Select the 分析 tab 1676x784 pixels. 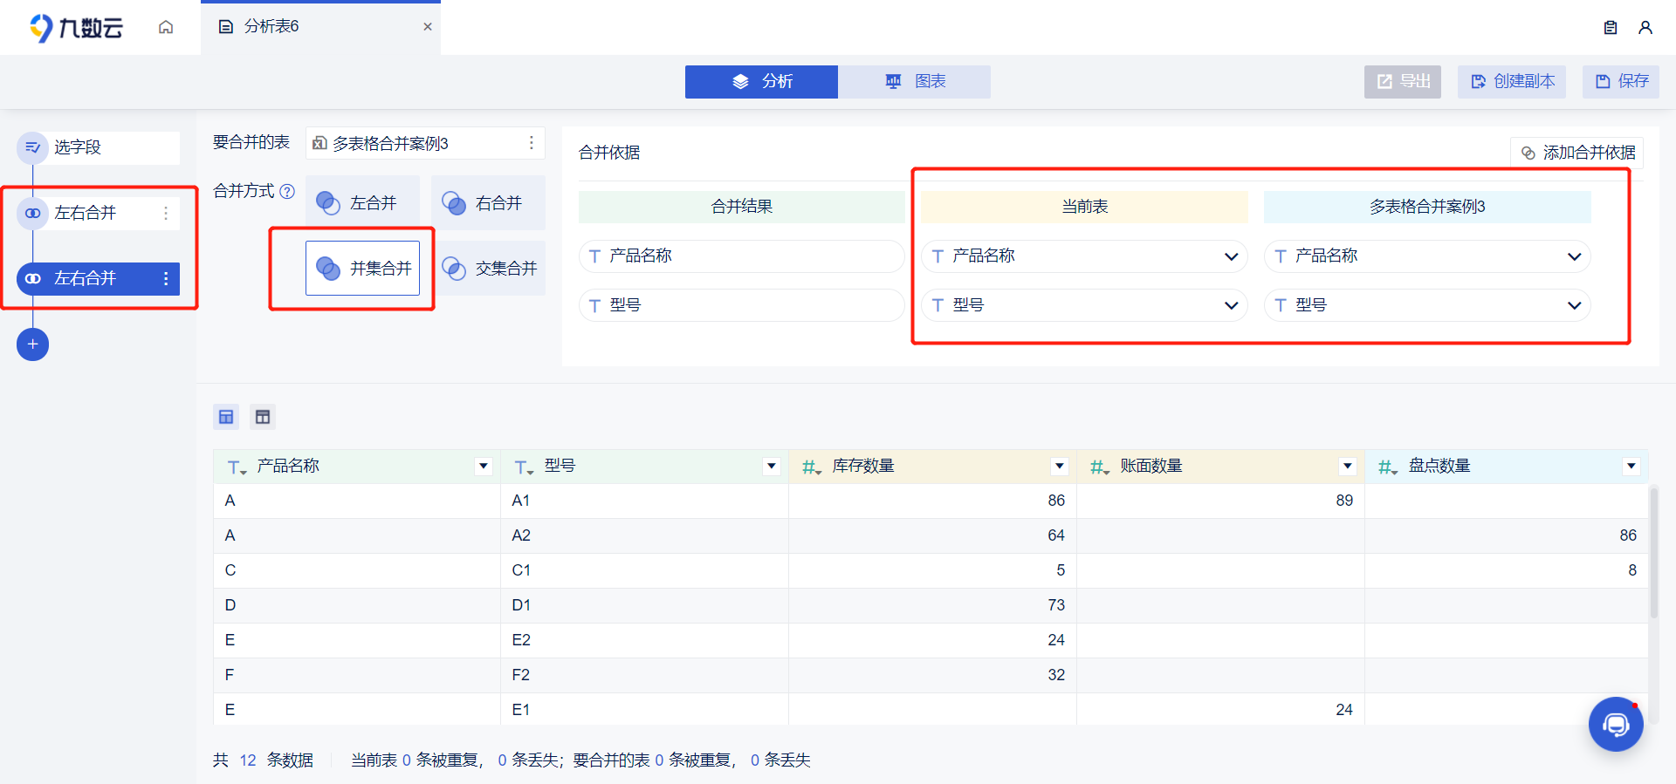pyautogui.click(x=761, y=81)
